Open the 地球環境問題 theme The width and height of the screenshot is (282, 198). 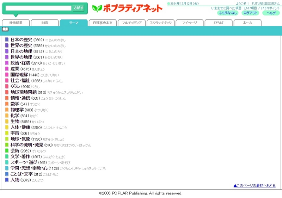click(x=24, y=92)
